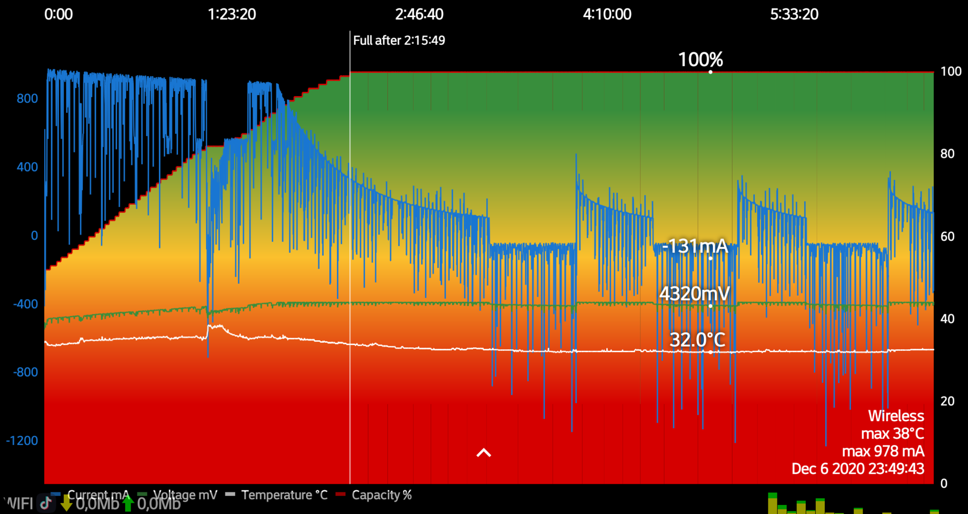Click the 'max 38°C' statistic

point(892,433)
